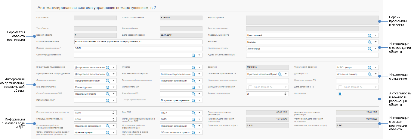Toggle the Актуальная checkbox
Screen dimensions: 411x139
tap(340, 94)
